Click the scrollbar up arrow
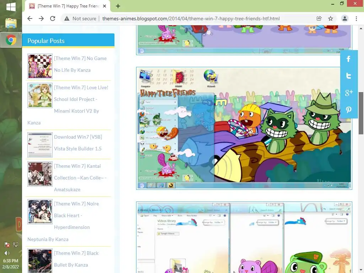 tap(361, 28)
